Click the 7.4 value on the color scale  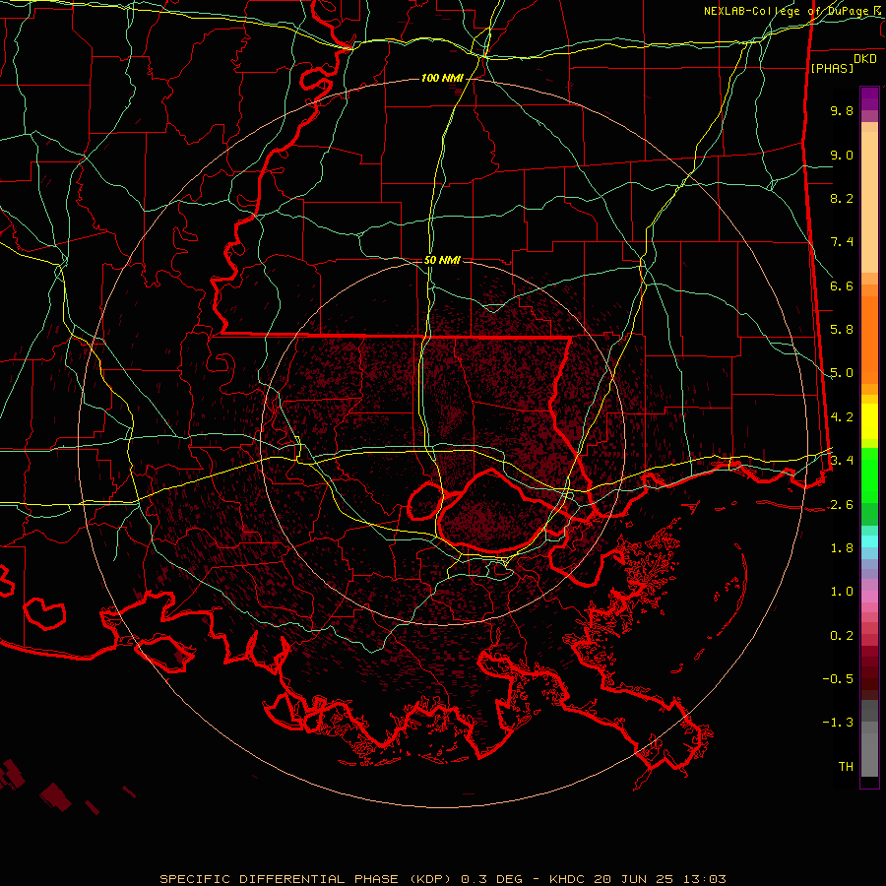tap(842, 242)
